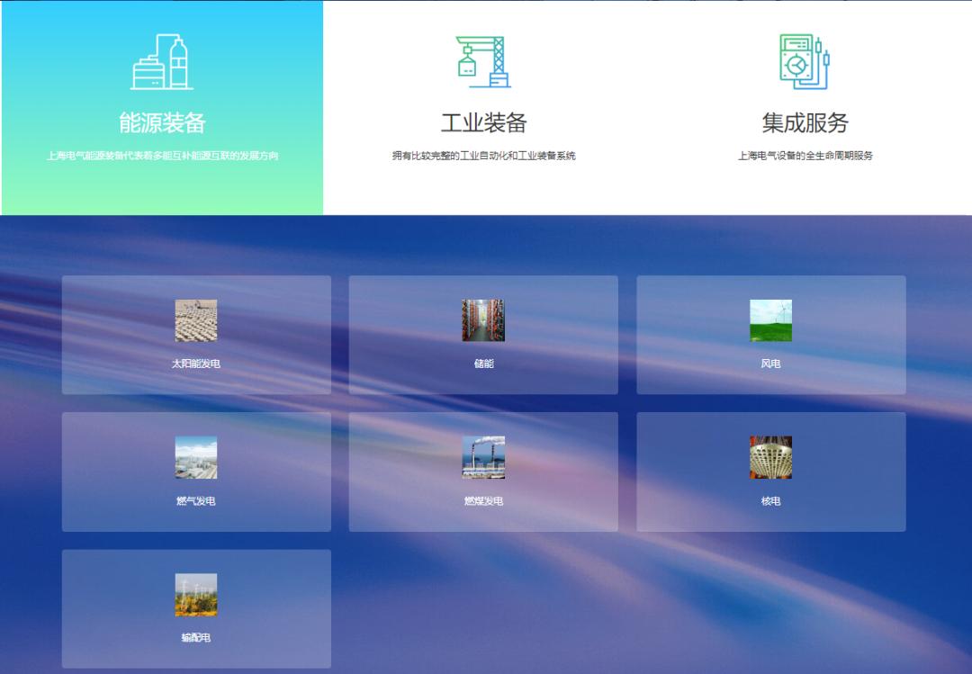Image resolution: width=972 pixels, height=674 pixels.
Task: Click the reactor thumbnail on 核电
Action: tap(770, 457)
